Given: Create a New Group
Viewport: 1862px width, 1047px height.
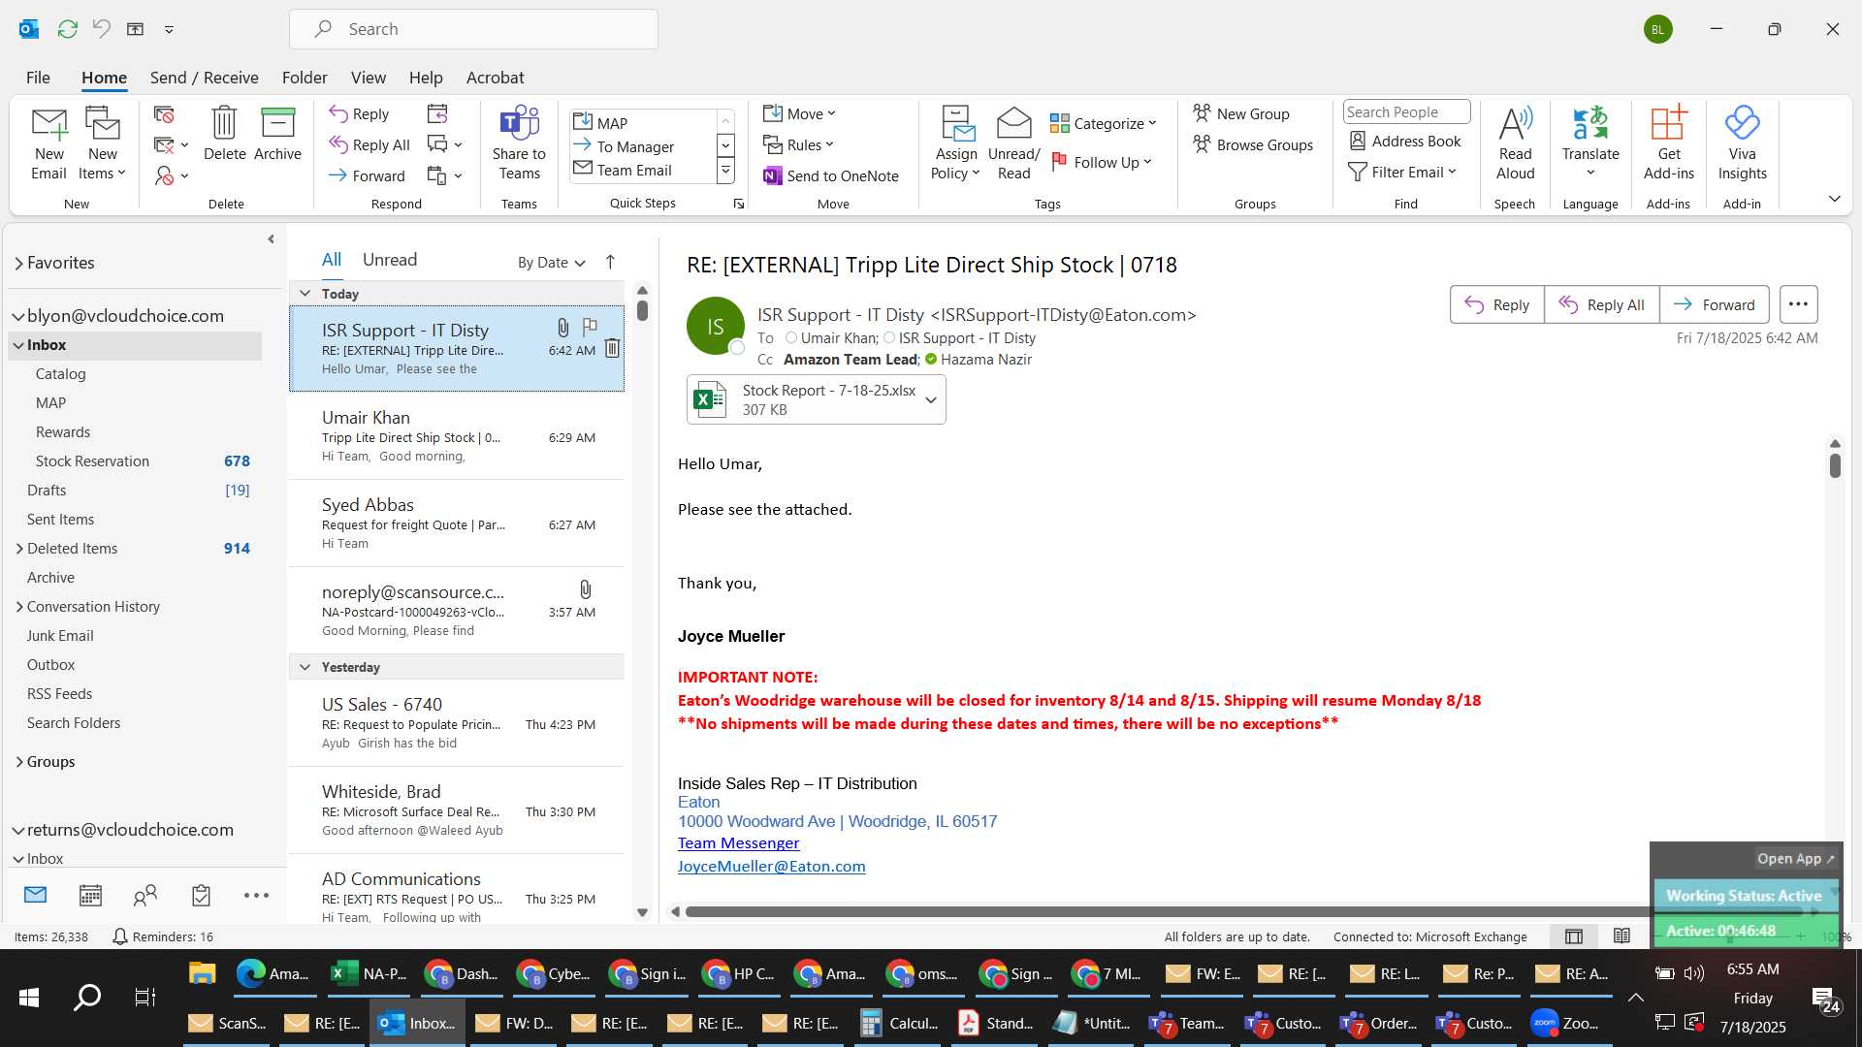Looking at the screenshot, I should point(1241,113).
